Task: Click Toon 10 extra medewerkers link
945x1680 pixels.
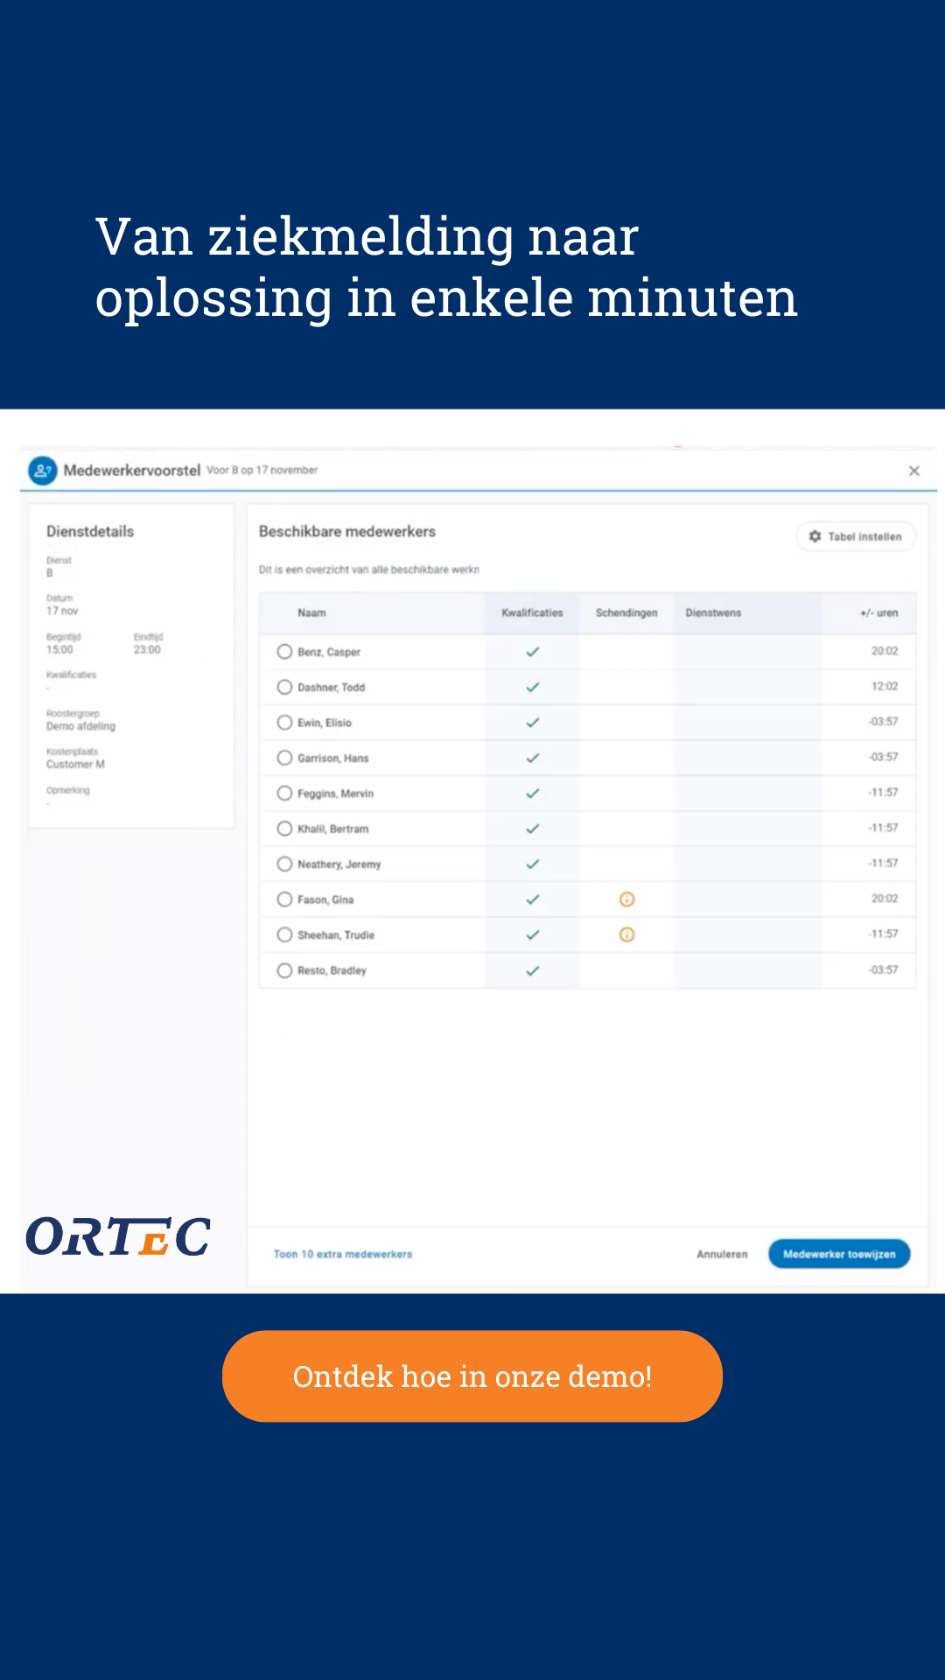Action: [343, 1254]
